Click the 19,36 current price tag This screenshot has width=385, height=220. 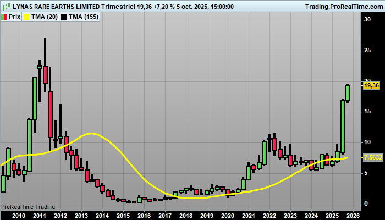coord(372,85)
